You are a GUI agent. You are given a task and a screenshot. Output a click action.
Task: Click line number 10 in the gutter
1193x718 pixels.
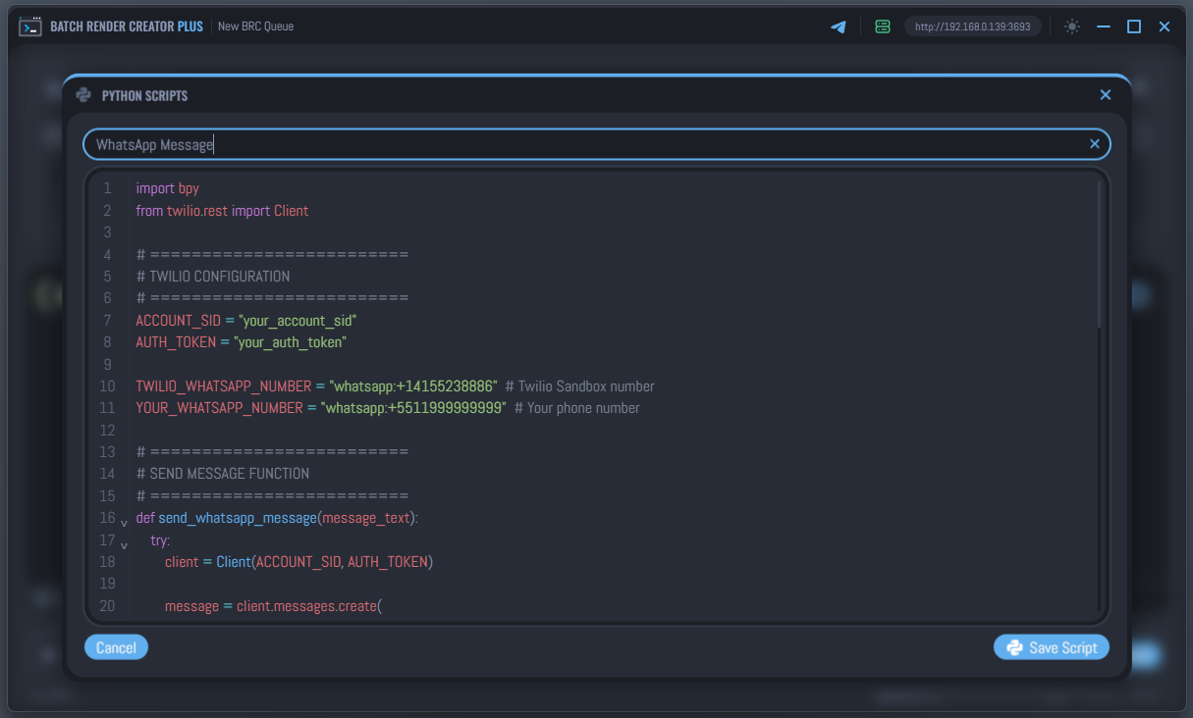pyautogui.click(x=107, y=386)
